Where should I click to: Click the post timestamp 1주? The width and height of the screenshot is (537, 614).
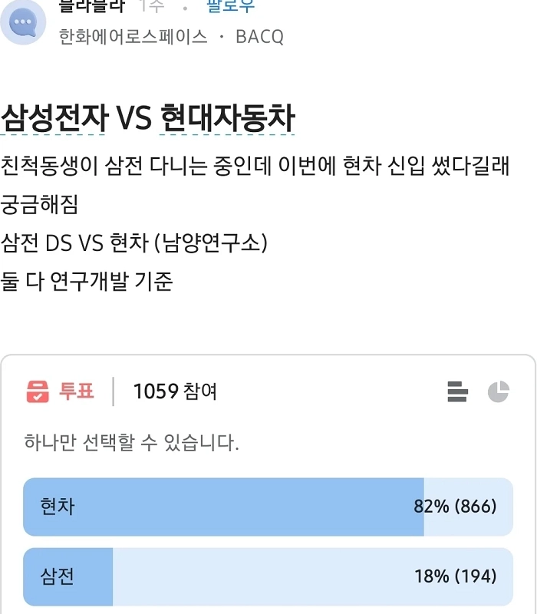pos(151,7)
